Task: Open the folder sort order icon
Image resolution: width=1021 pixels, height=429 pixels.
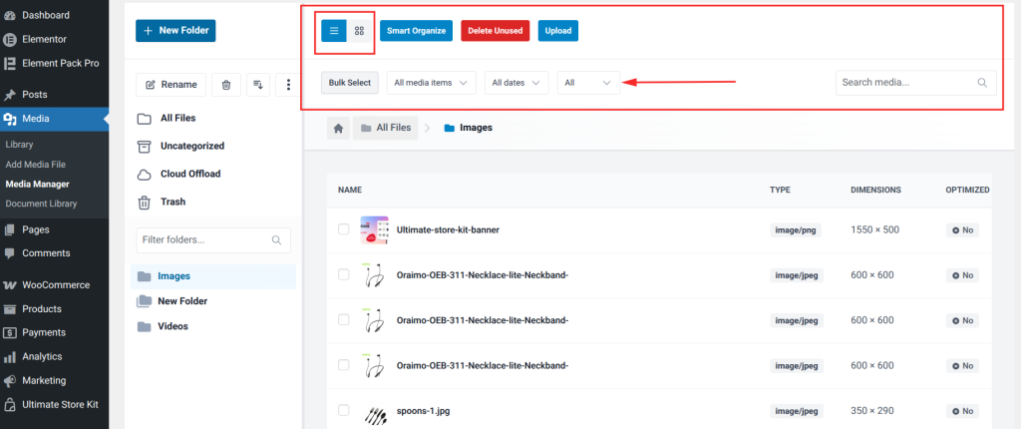Action: coord(258,85)
